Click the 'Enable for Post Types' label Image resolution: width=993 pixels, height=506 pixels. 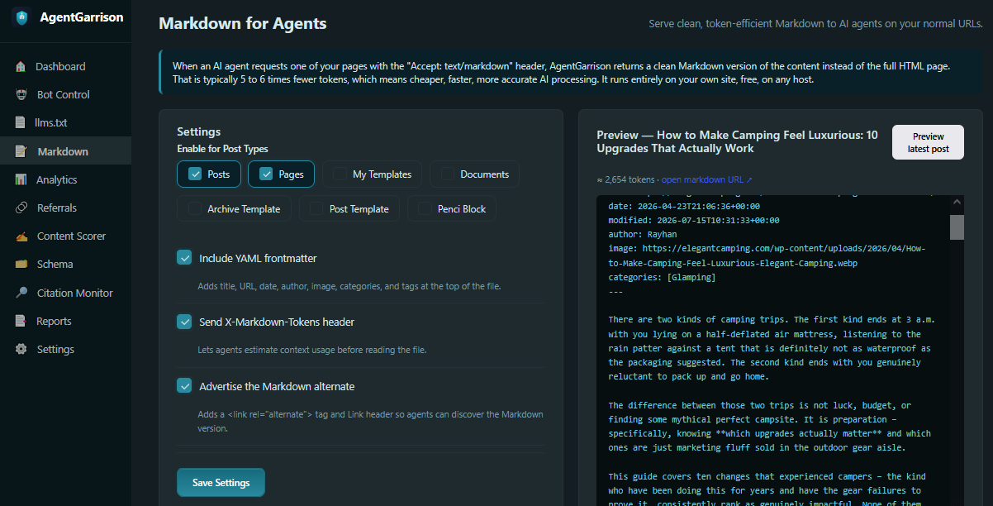(222, 149)
